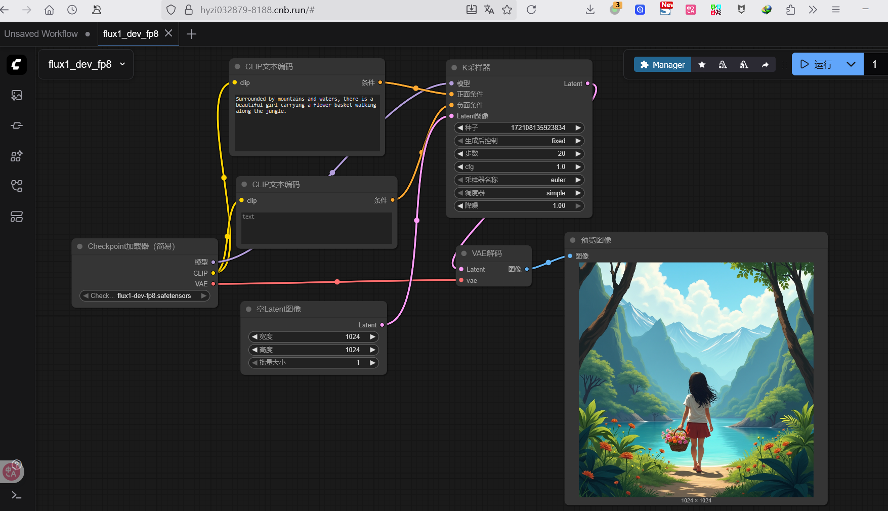Open the 采样器名称 euler selector
Screen dimensions: 888x511
tap(519, 180)
